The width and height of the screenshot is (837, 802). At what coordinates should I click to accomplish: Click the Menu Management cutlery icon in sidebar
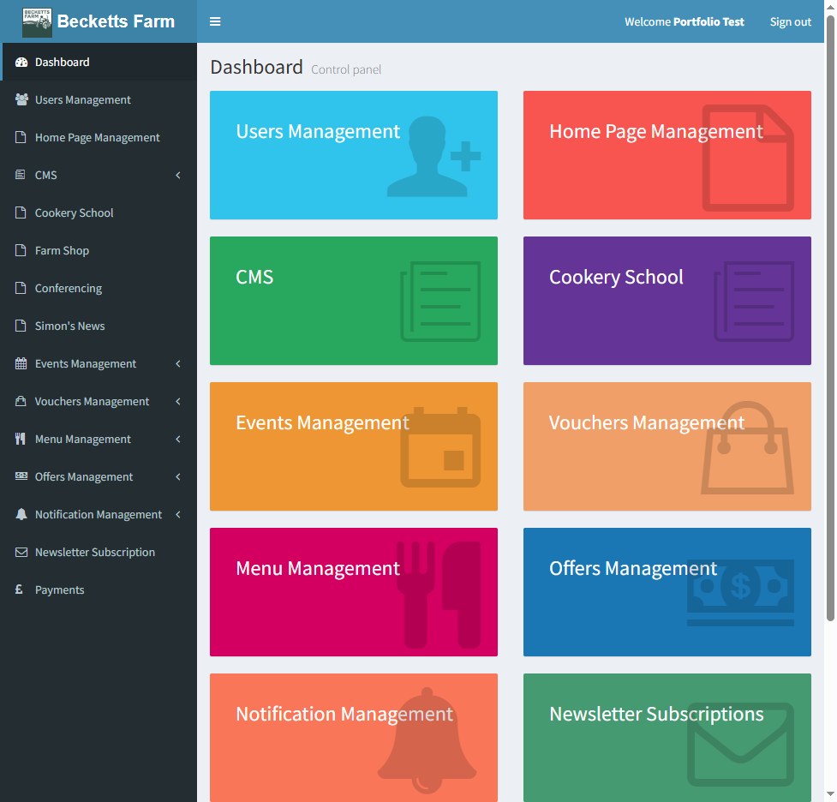(21, 439)
